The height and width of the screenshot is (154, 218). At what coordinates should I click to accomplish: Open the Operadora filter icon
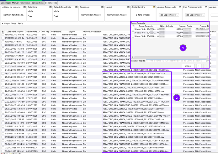(x=102, y=7)
